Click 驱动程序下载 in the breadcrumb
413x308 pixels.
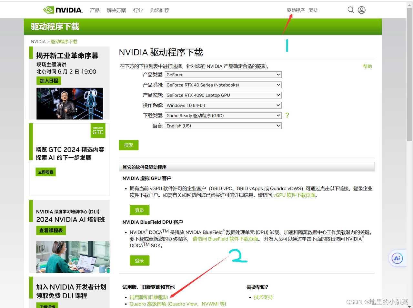click(64, 42)
